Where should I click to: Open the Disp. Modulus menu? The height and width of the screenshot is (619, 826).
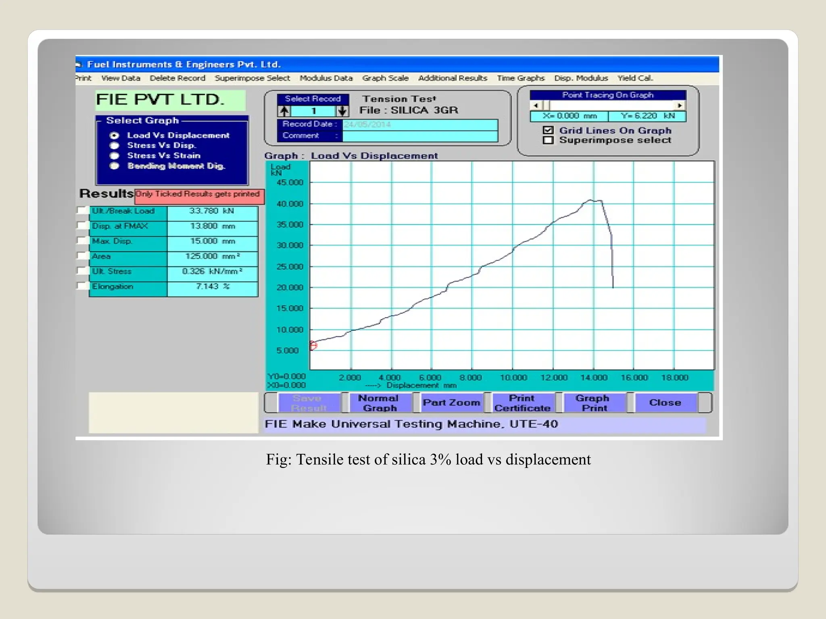point(581,78)
